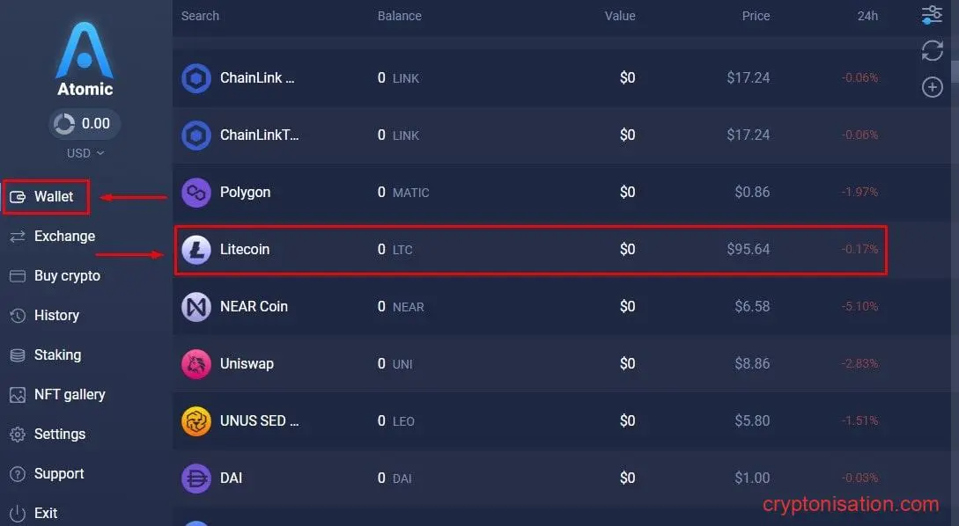This screenshot has height=526, width=959.
Task: Select the Litecoin coin icon
Action: 196,249
